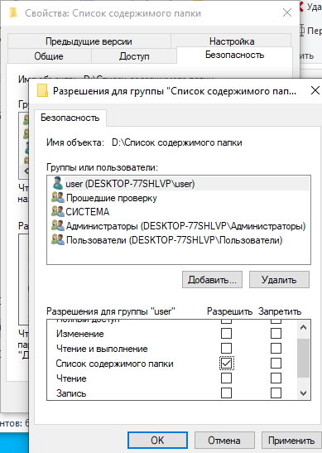Close the Свойства window
Image resolution: width=322 pixels, height=453 pixels.
[x=286, y=12]
